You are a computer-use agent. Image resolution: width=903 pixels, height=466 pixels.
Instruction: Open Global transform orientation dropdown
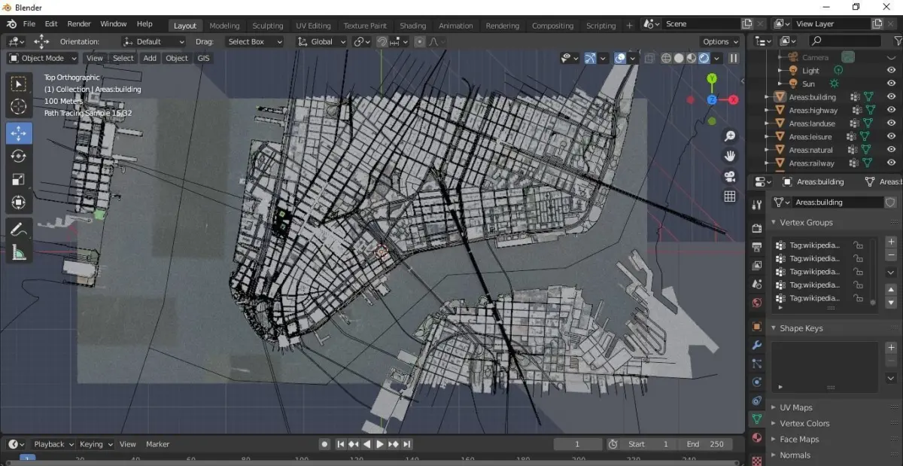[322, 41]
